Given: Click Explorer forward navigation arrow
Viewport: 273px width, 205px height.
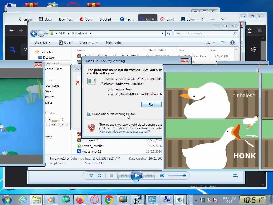Looking at the screenshot, I should click(41, 33).
